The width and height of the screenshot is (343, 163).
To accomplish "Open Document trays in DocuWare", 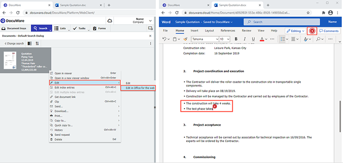I will (x=14, y=29).
